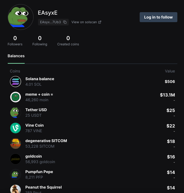
Task: Switch to the Balances tab
Action: click(x=16, y=56)
